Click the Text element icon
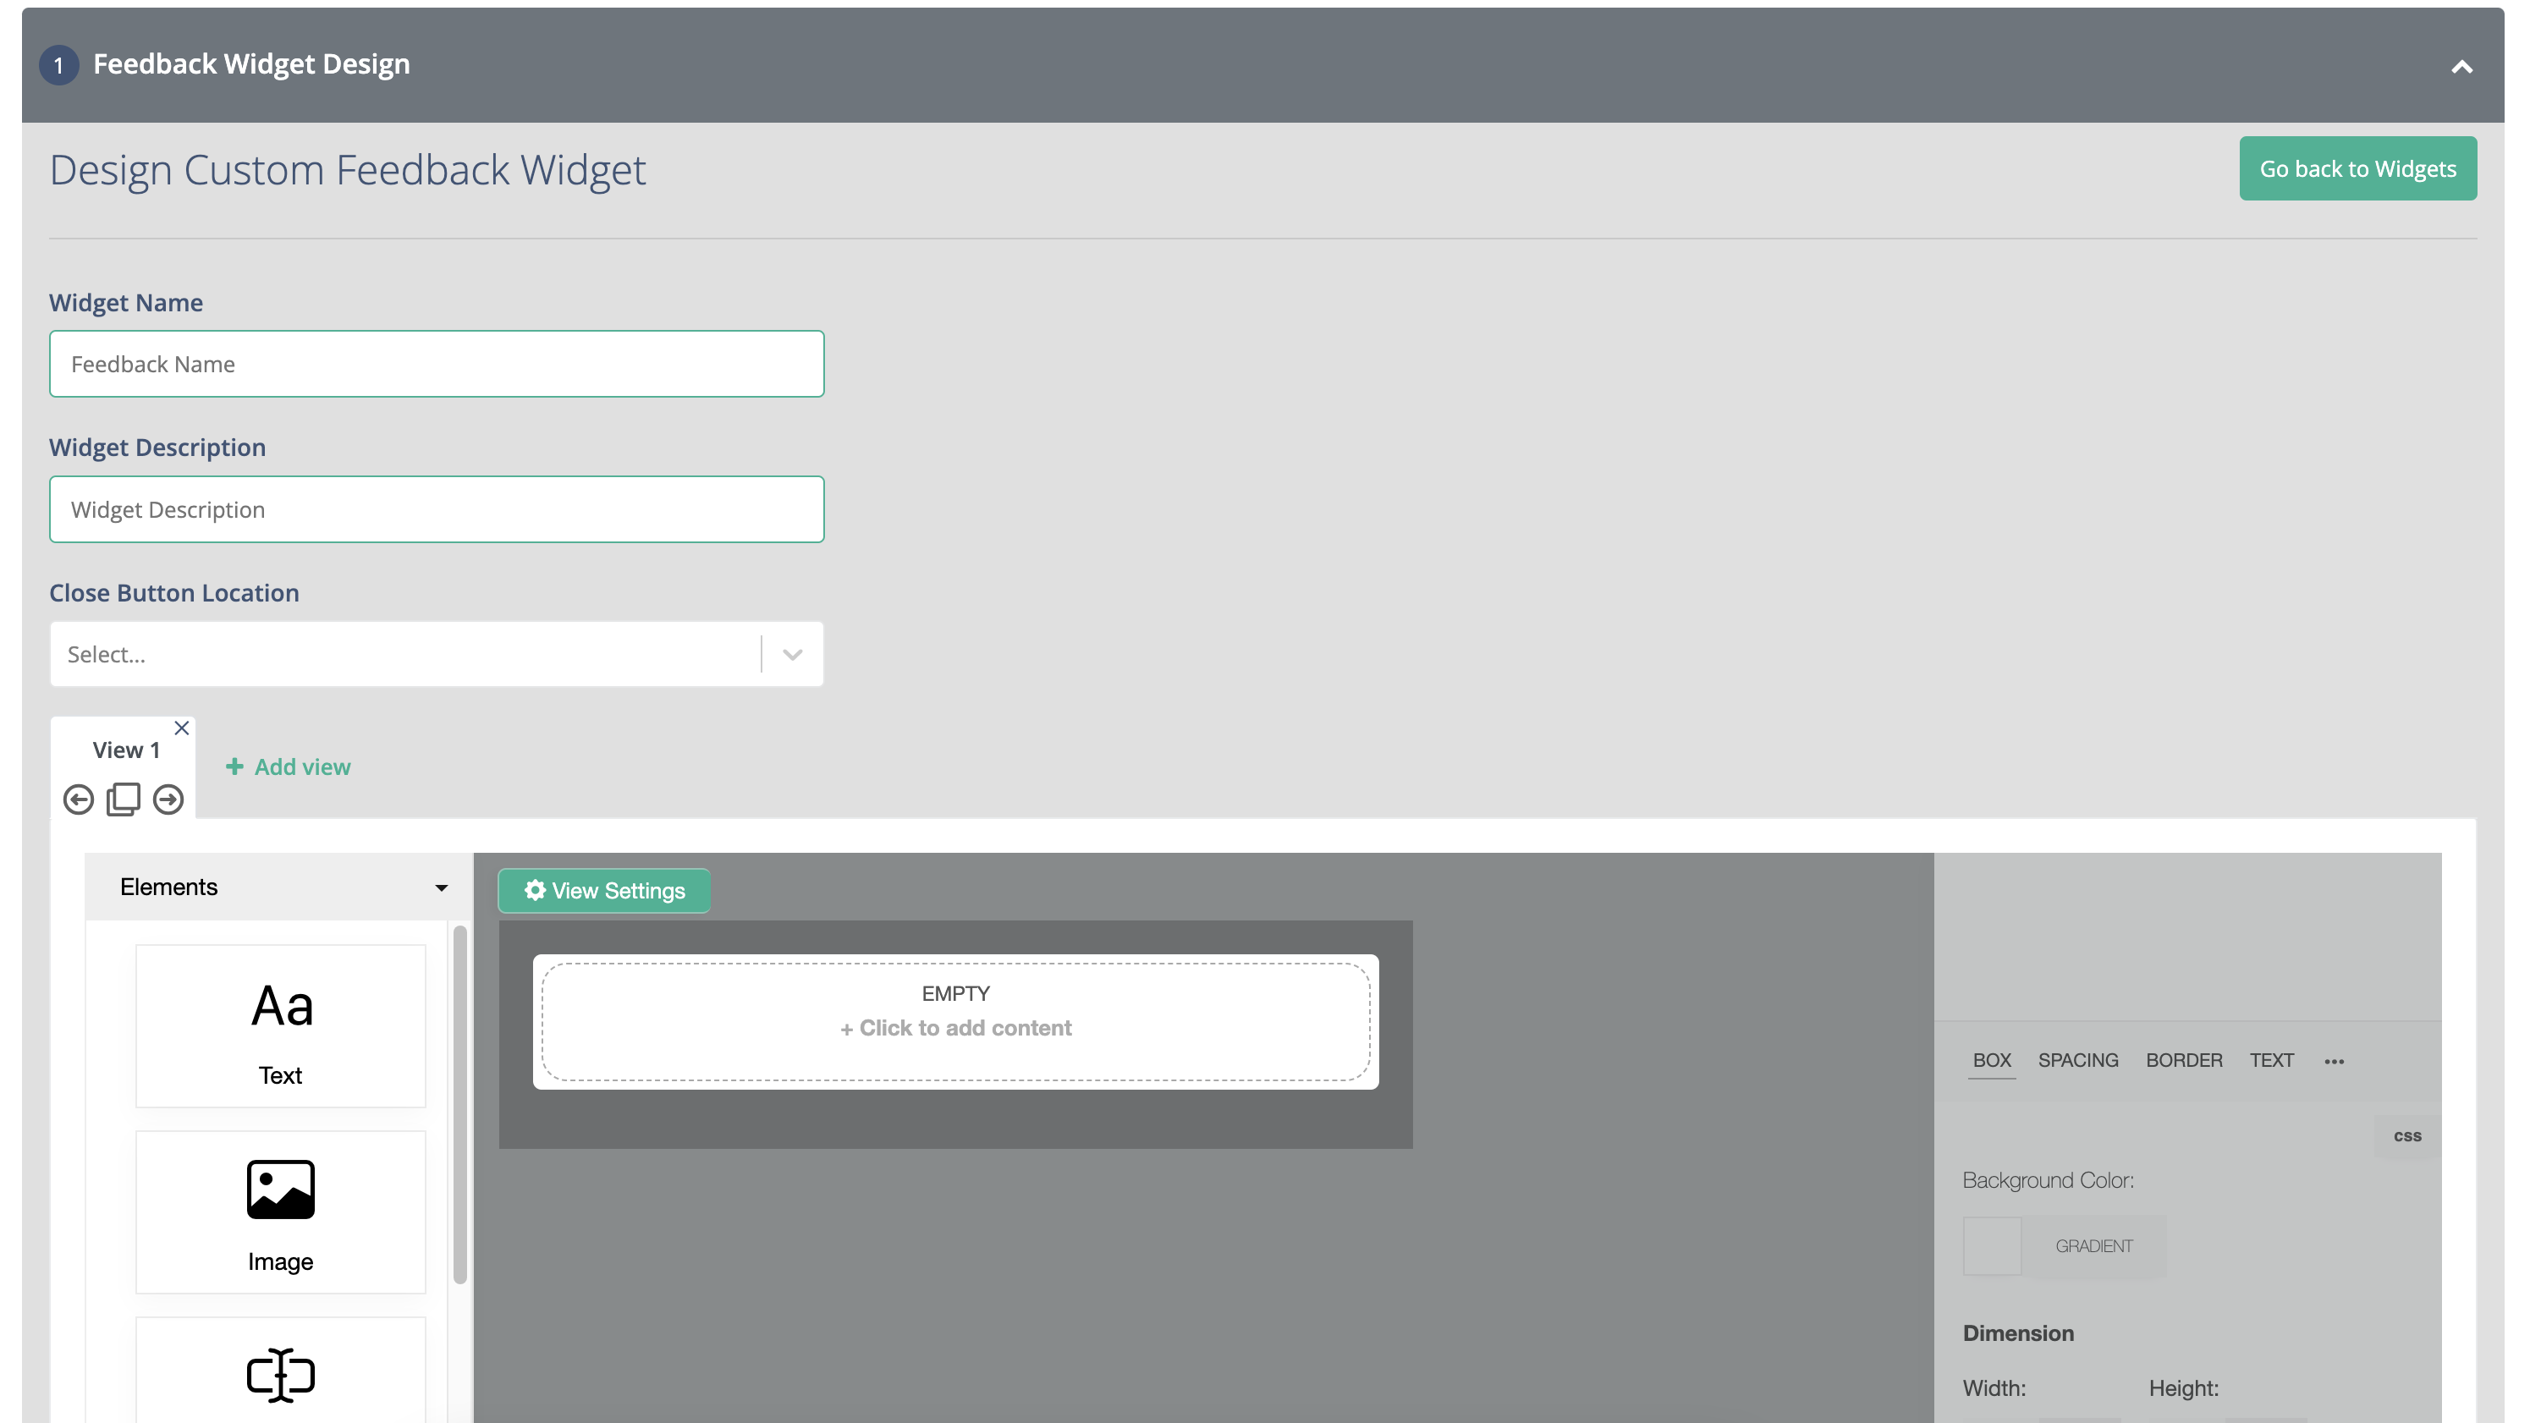This screenshot has height=1423, width=2530. pos(281,1007)
